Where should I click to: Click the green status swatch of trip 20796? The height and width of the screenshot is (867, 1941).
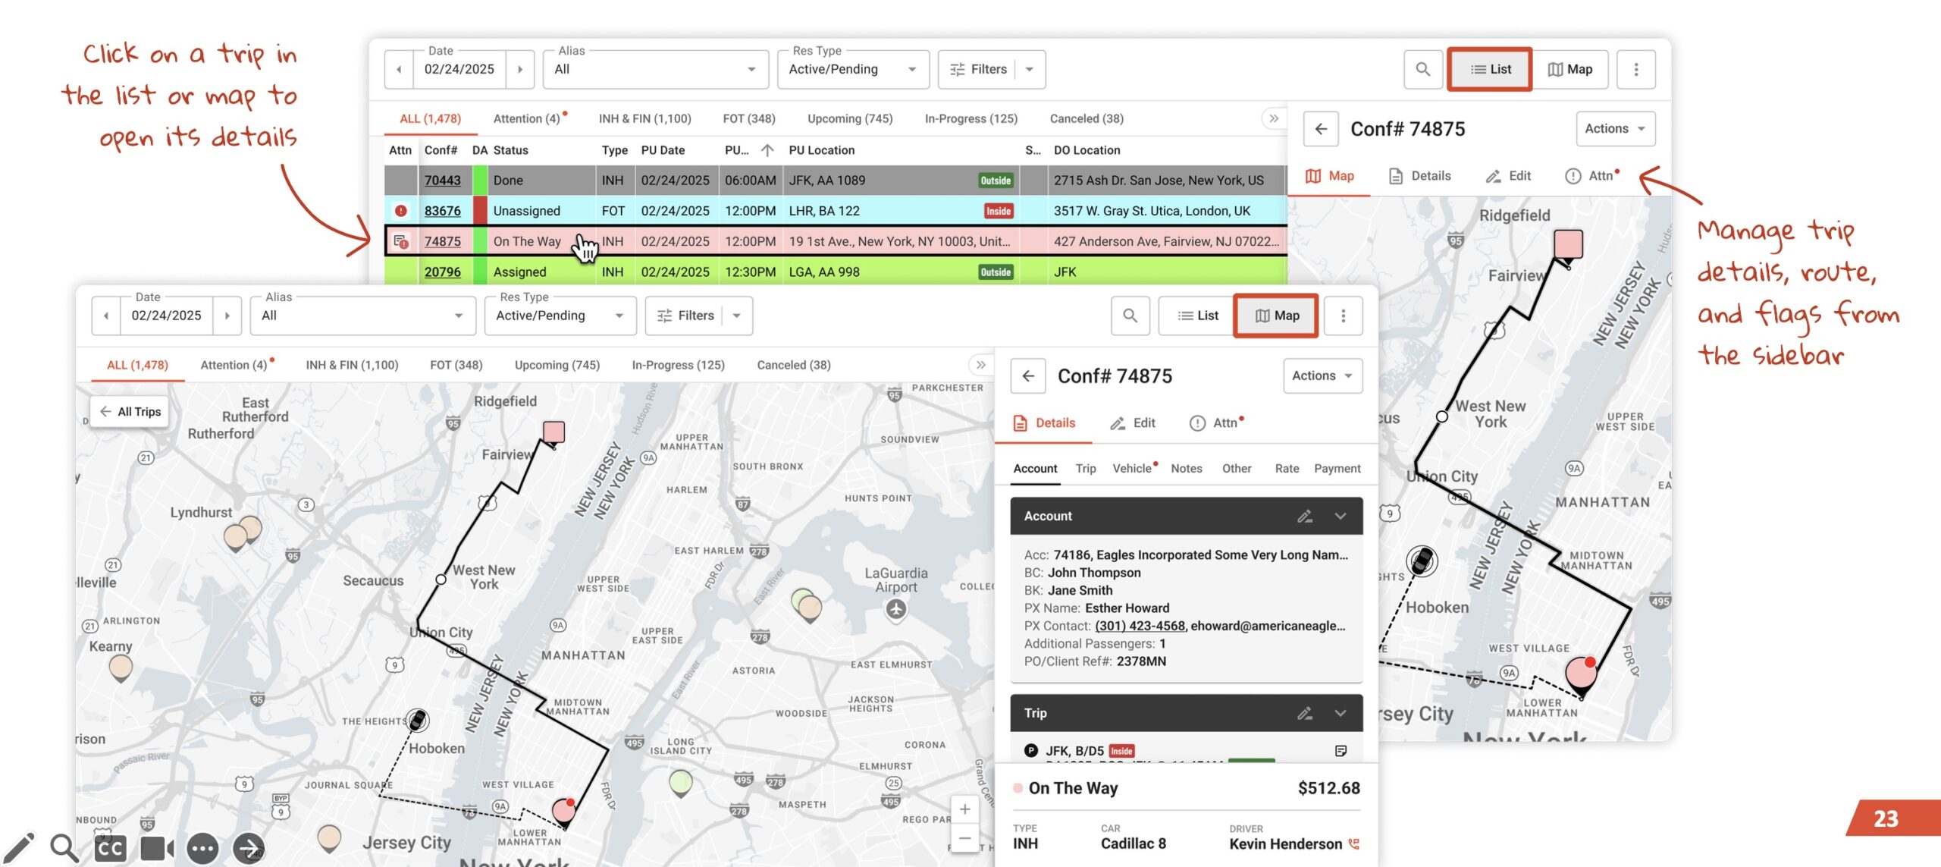coord(479,272)
